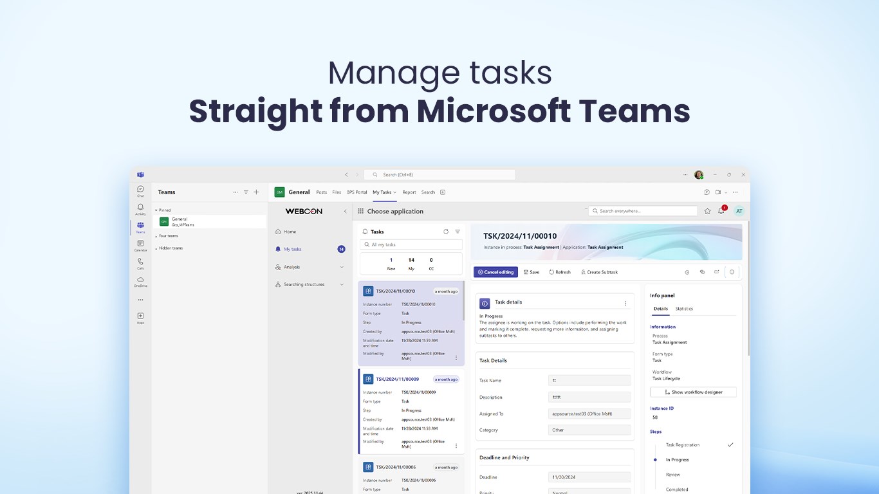
Task: Open Calls in the Teams sidebar
Action: (140, 263)
